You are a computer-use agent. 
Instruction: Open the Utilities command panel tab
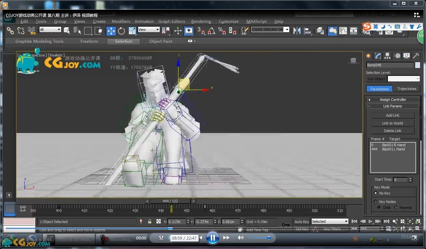click(416, 56)
